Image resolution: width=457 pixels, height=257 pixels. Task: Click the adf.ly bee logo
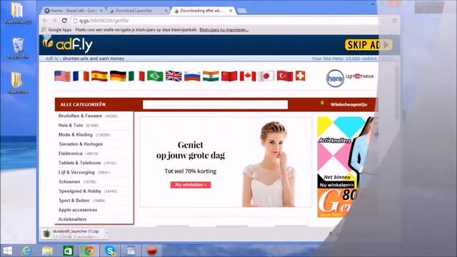click(67, 44)
